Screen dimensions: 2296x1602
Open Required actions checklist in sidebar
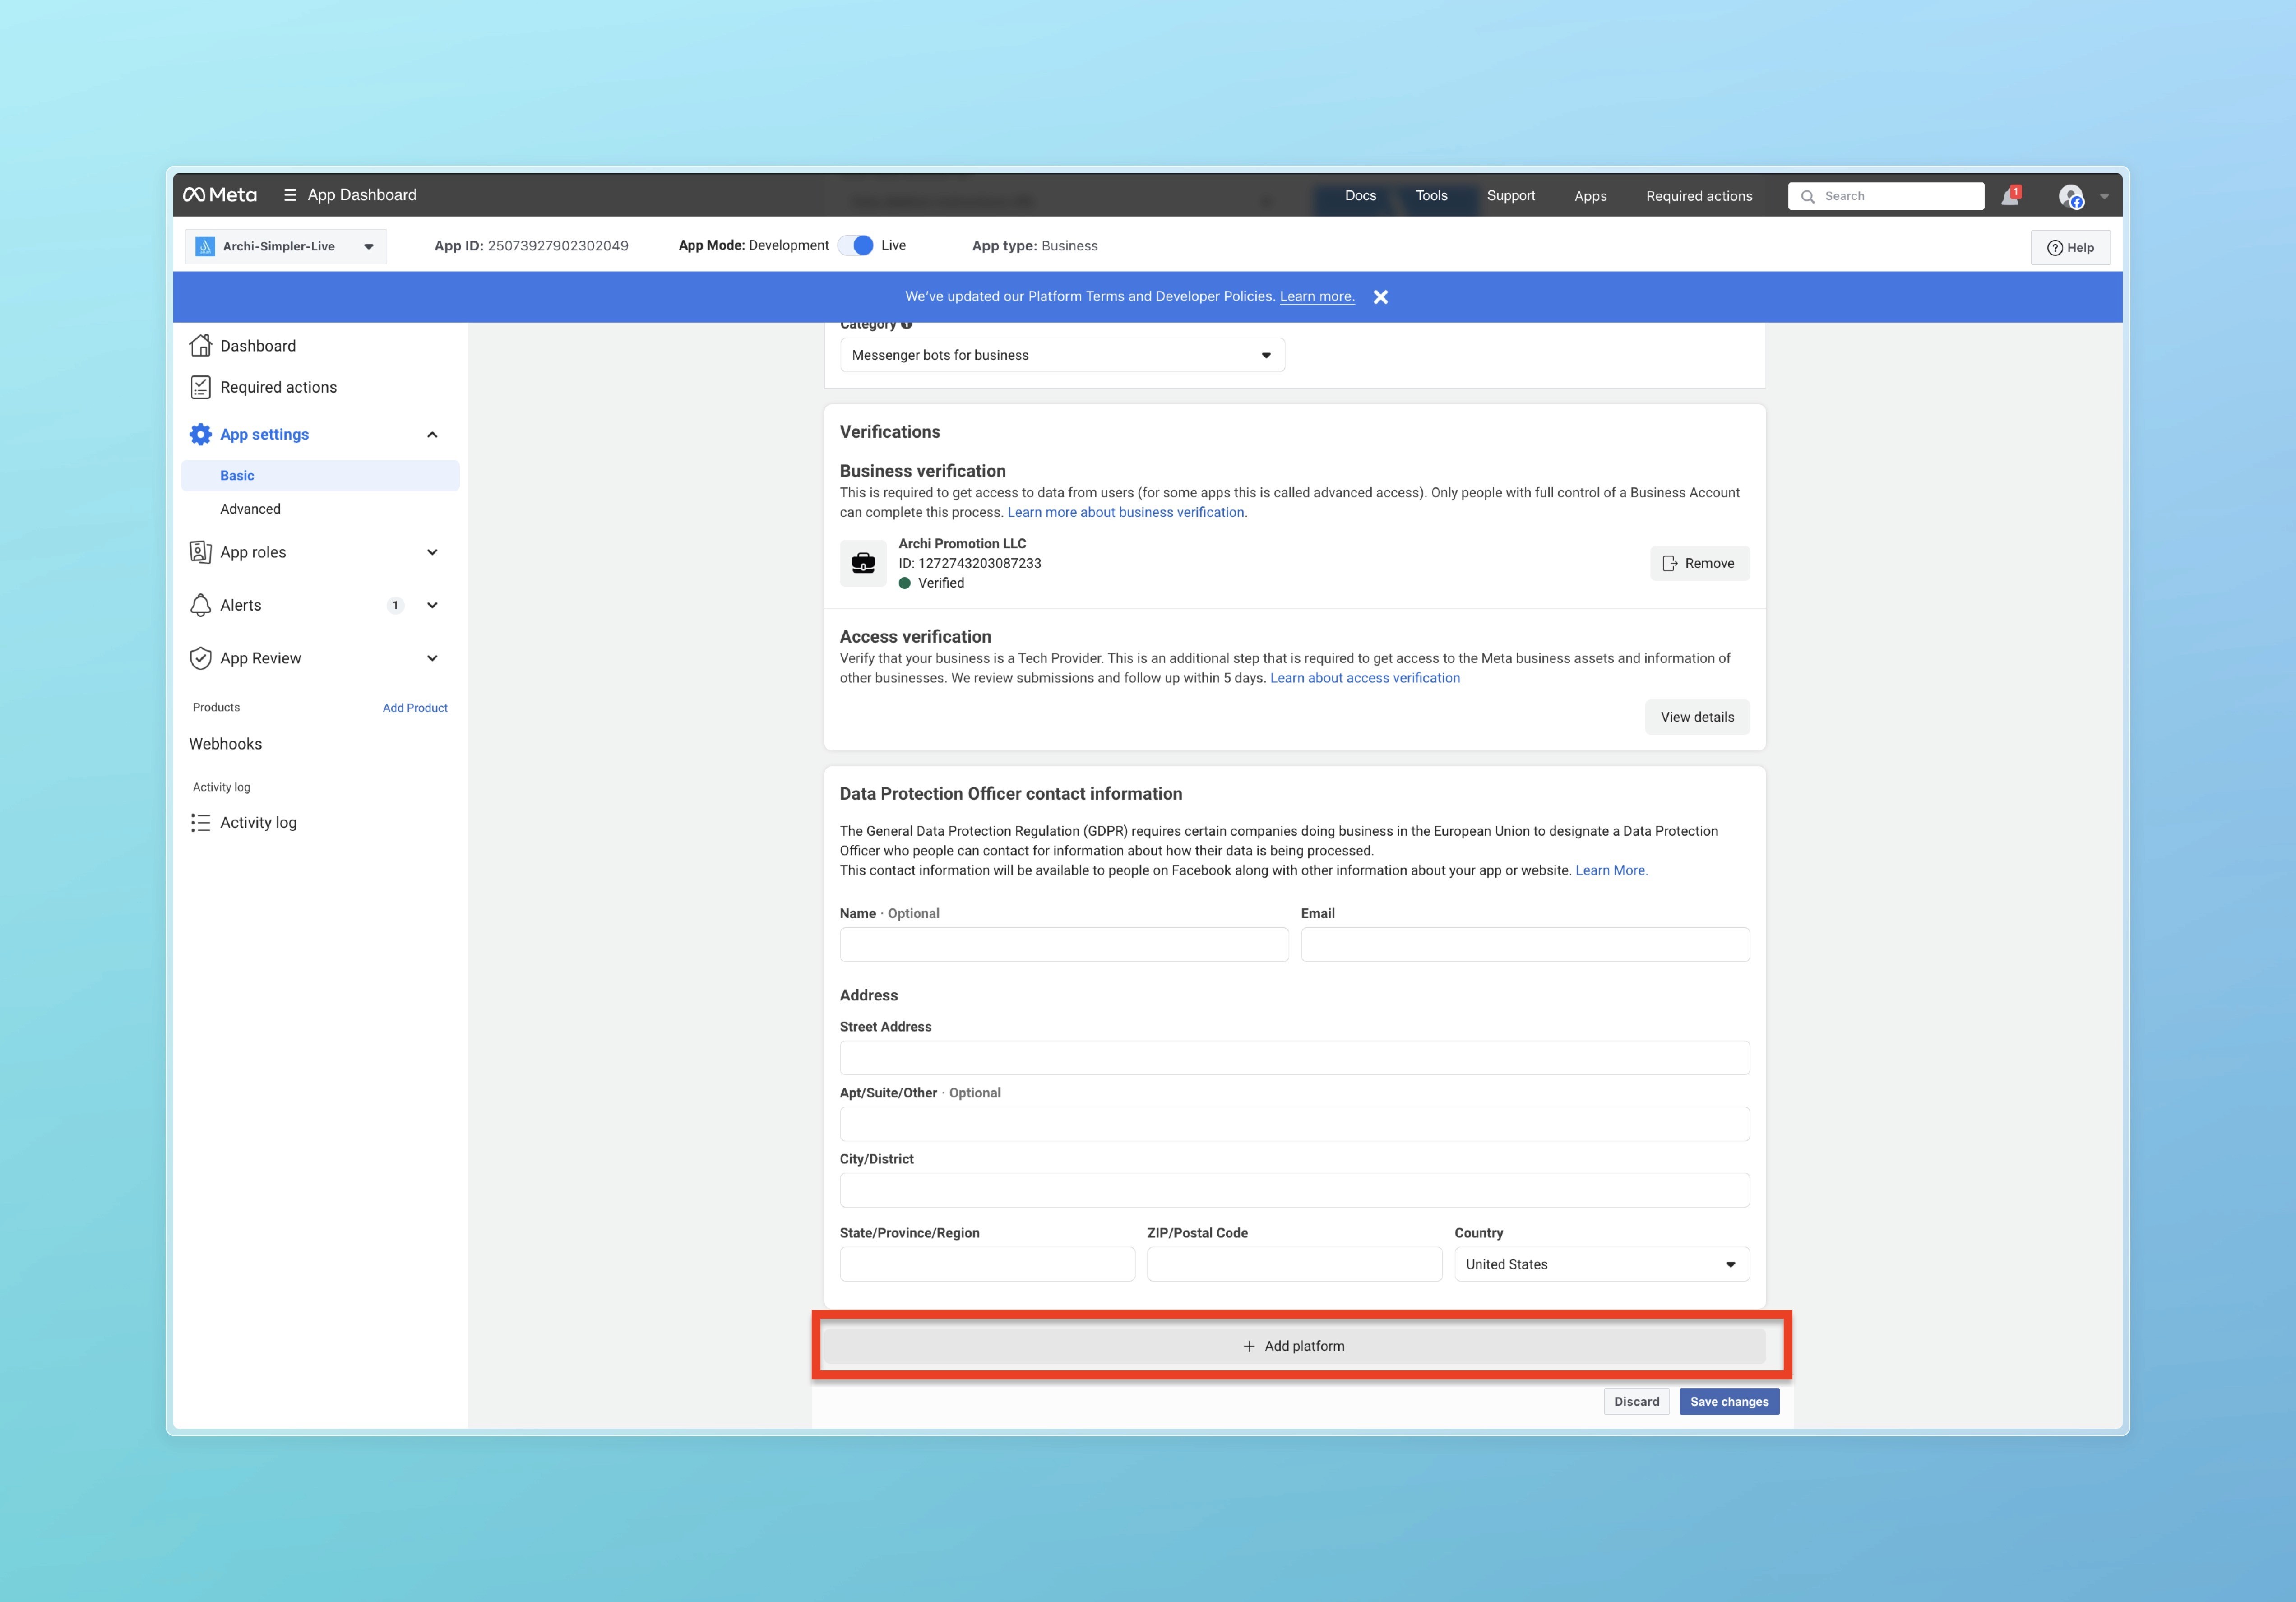pyautogui.click(x=201, y=387)
